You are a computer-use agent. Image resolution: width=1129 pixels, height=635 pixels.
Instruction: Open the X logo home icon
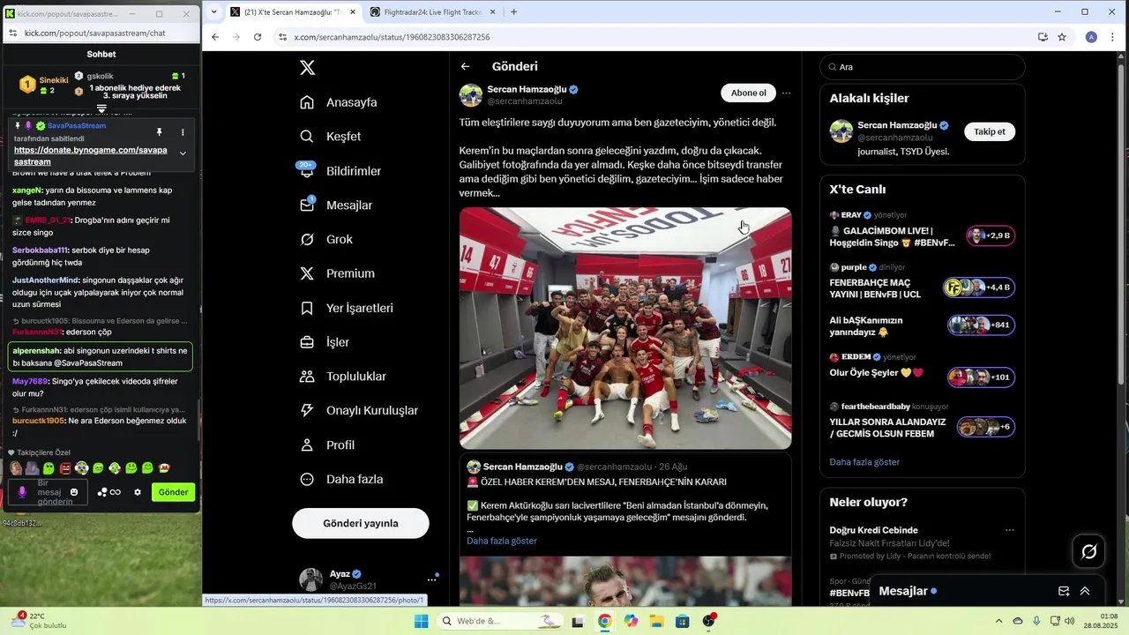[x=307, y=68]
